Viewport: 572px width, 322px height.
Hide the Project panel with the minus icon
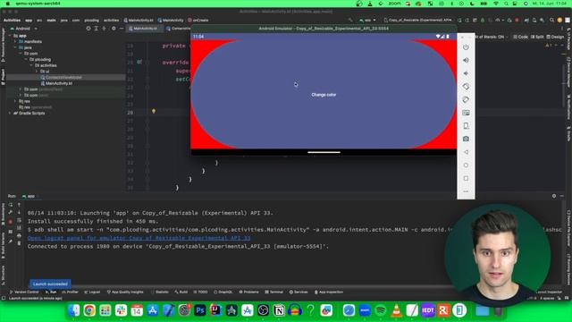click(122, 29)
